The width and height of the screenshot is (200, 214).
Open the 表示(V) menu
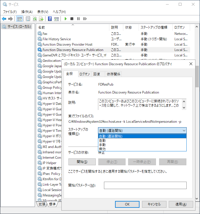43,12
